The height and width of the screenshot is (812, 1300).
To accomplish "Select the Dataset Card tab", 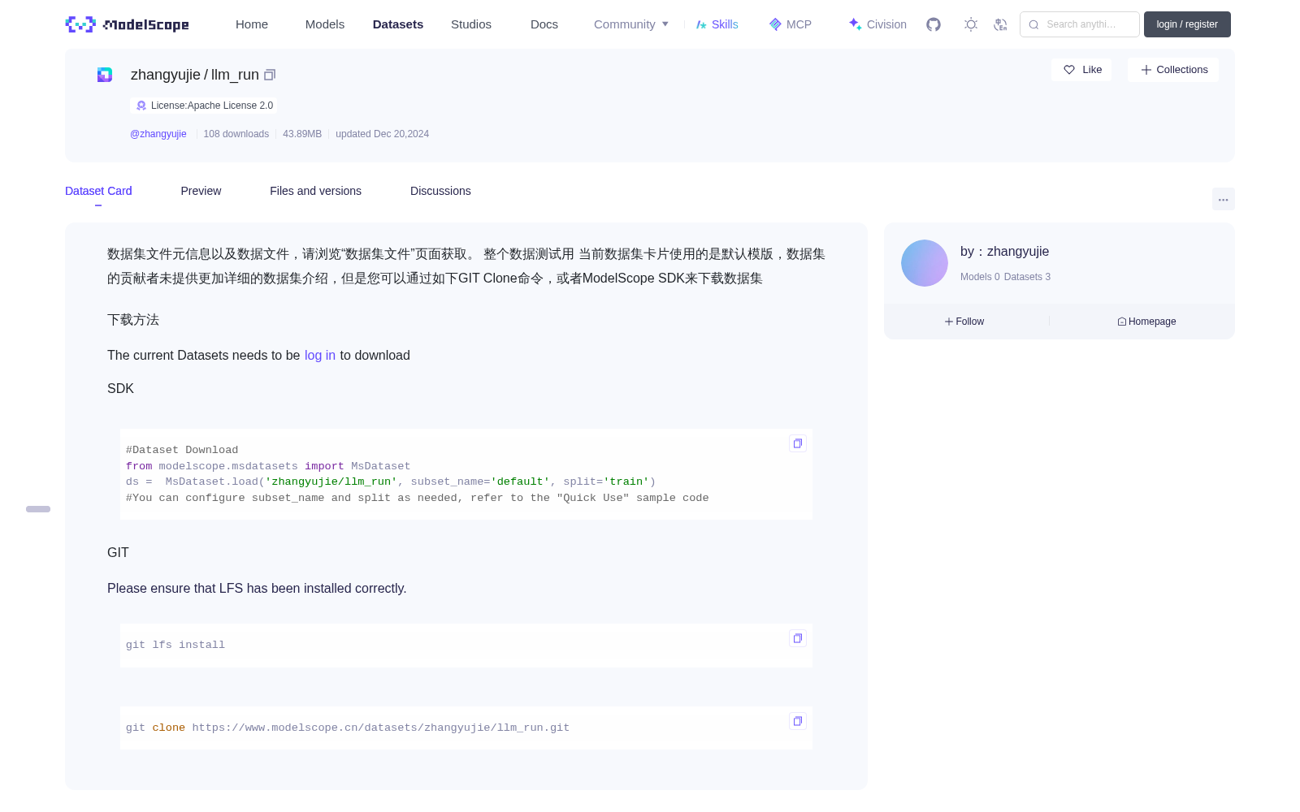I will tap(98, 191).
